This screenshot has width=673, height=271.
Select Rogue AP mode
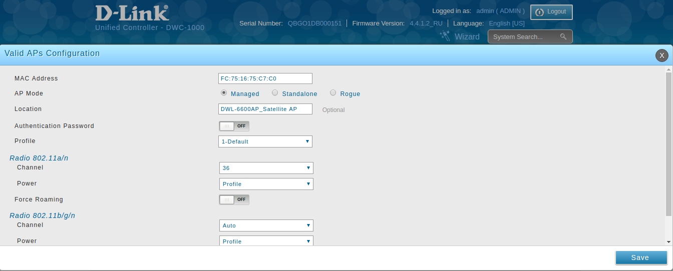pos(333,93)
